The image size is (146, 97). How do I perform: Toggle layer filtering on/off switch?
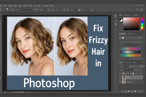point(144,66)
